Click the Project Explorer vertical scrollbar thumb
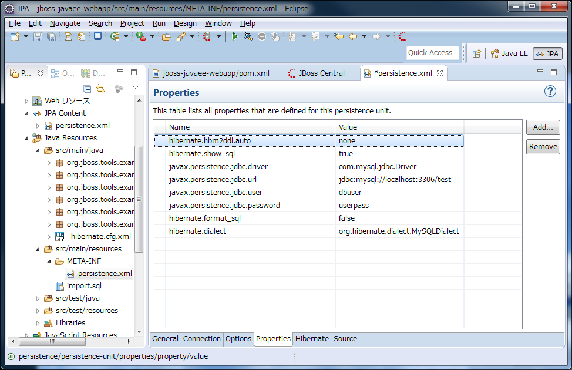572x370 pixels. 139,199
